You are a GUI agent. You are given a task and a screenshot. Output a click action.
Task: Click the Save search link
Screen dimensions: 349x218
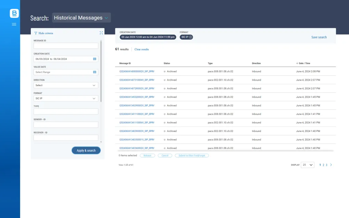click(x=319, y=37)
